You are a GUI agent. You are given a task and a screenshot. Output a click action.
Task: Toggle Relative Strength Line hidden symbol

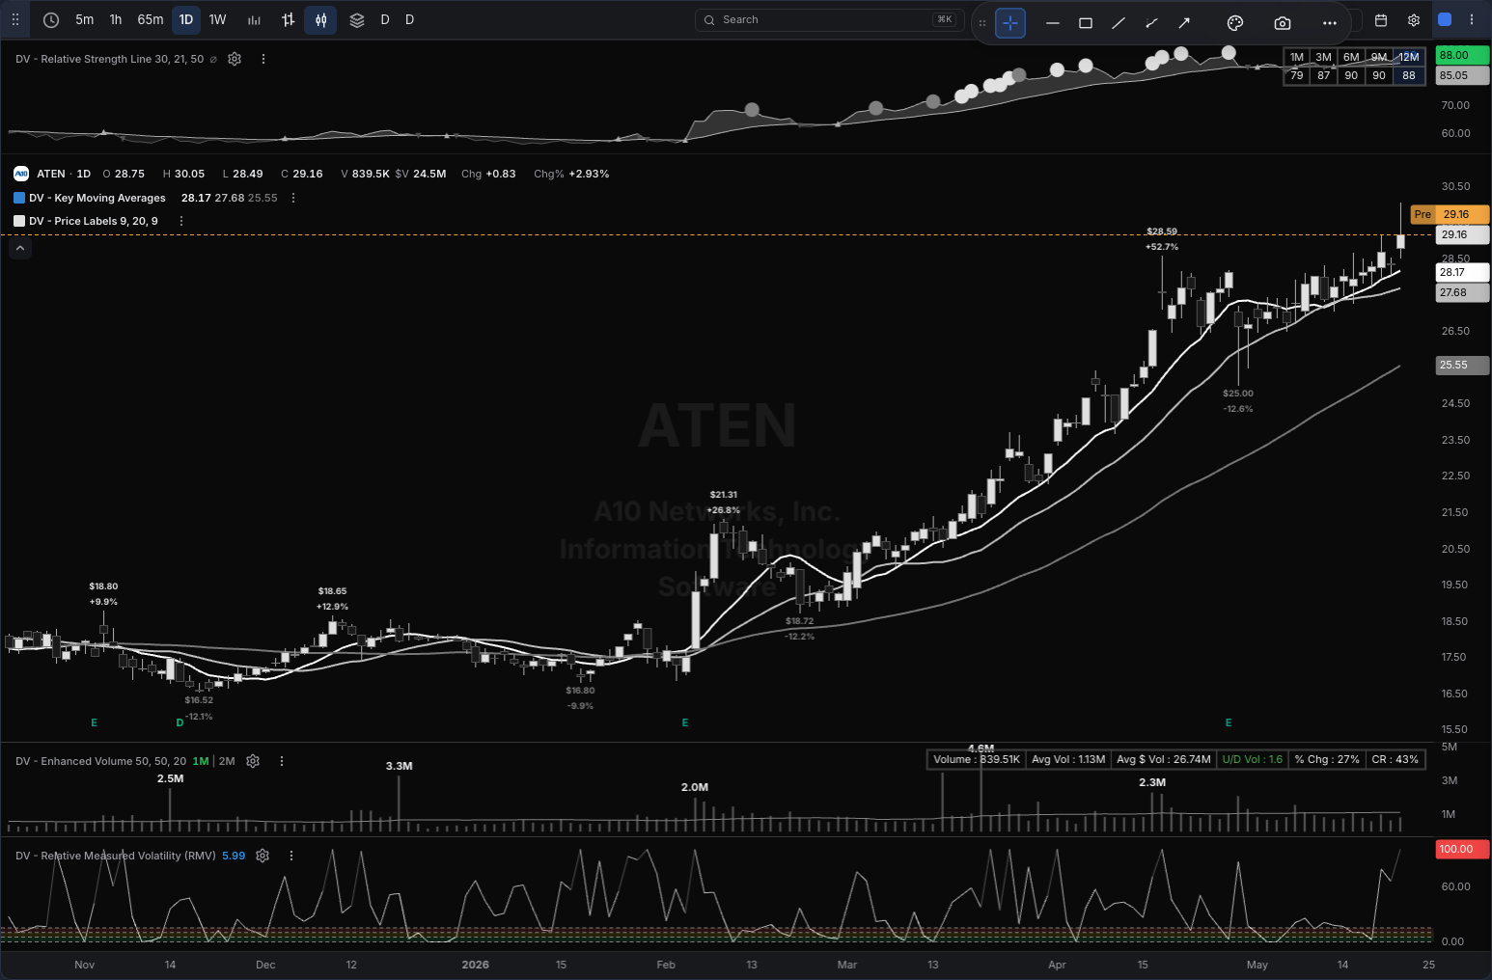(213, 59)
